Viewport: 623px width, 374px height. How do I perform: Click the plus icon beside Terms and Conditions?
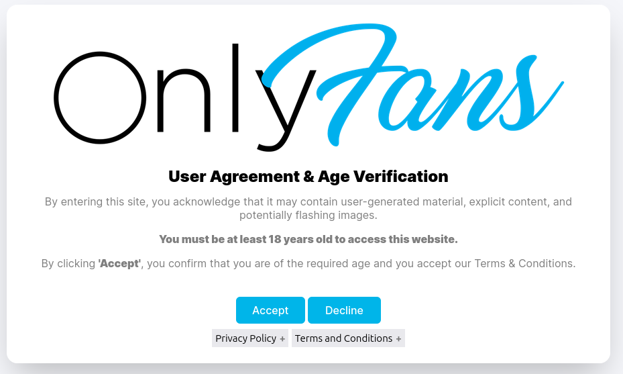click(398, 339)
